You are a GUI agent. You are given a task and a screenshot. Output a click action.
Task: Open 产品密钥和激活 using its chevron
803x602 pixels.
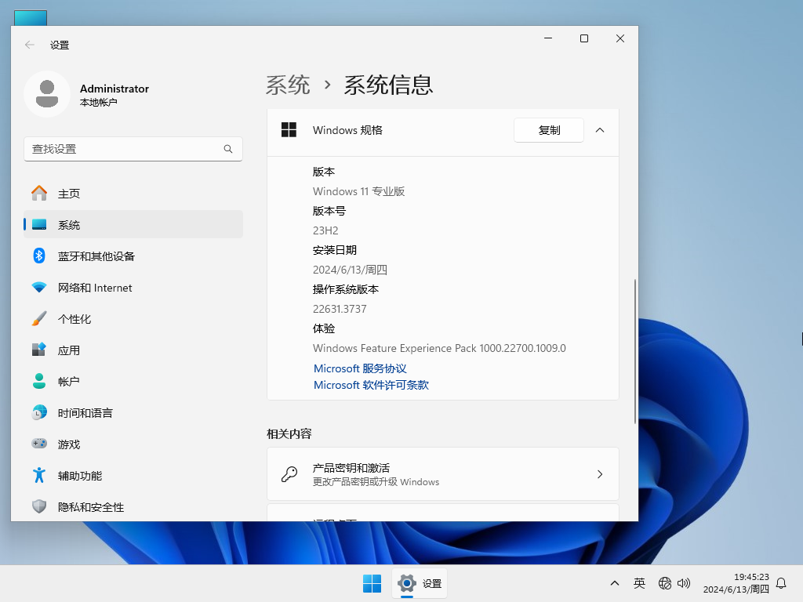coord(600,473)
